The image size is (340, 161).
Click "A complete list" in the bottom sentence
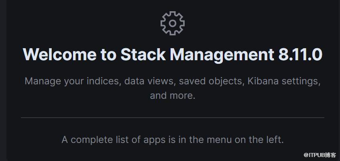coord(91,140)
